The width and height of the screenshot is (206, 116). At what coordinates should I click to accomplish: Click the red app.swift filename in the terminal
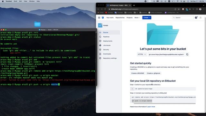pos(15,53)
